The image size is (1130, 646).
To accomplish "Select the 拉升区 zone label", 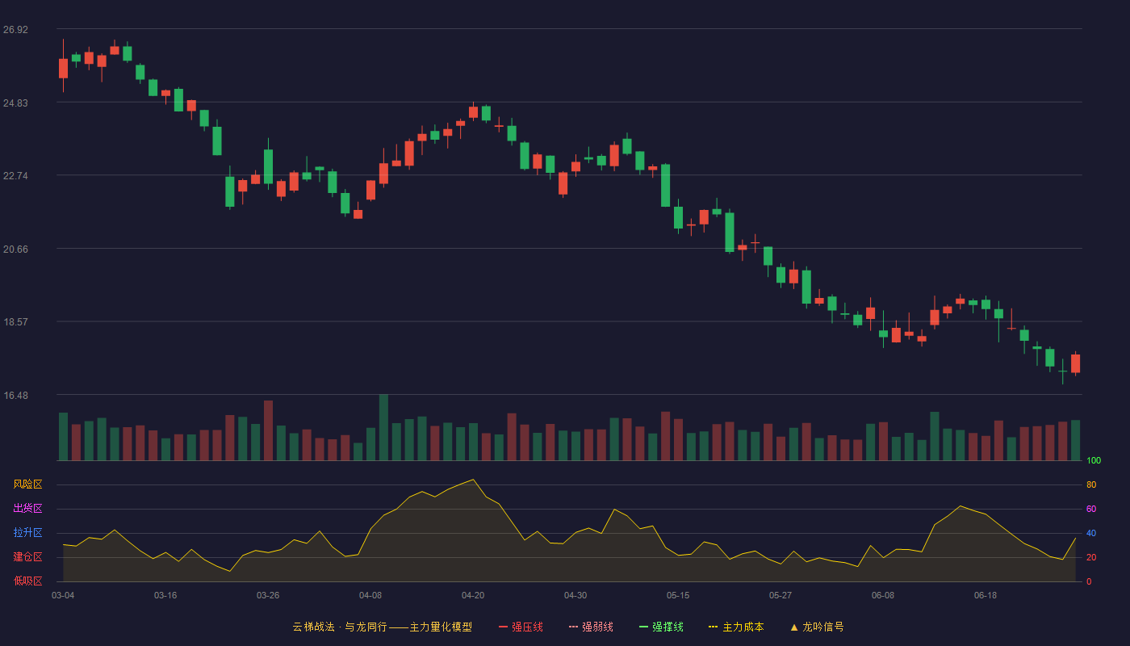I will (28, 533).
